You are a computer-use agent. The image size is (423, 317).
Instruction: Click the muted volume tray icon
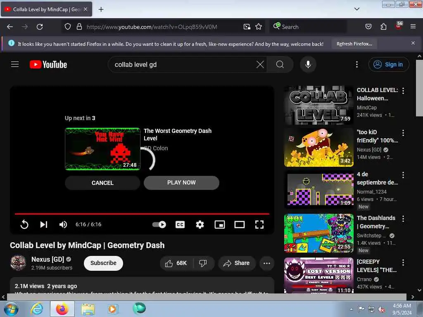click(x=381, y=310)
